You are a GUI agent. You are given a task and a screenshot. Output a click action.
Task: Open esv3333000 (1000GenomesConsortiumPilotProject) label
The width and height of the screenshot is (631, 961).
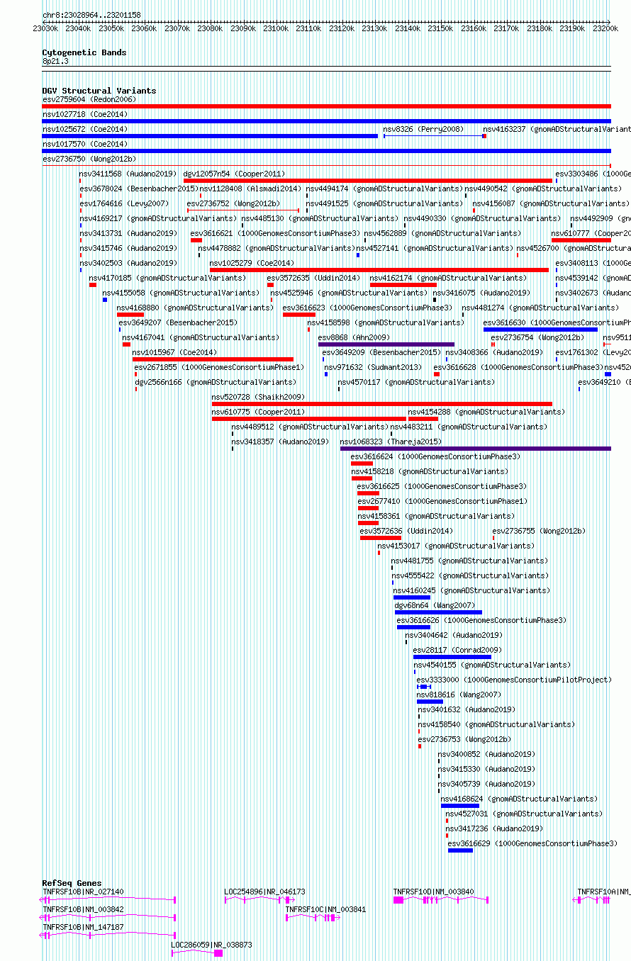tap(514, 680)
